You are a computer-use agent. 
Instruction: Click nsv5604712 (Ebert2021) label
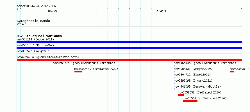tap(192, 75)
